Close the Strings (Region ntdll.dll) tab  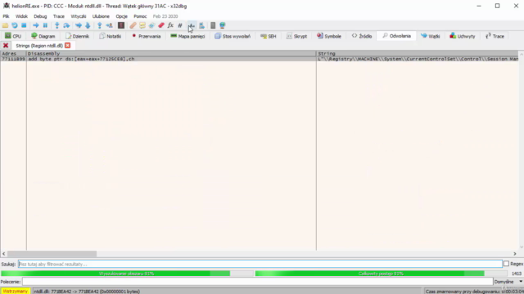tap(67, 46)
